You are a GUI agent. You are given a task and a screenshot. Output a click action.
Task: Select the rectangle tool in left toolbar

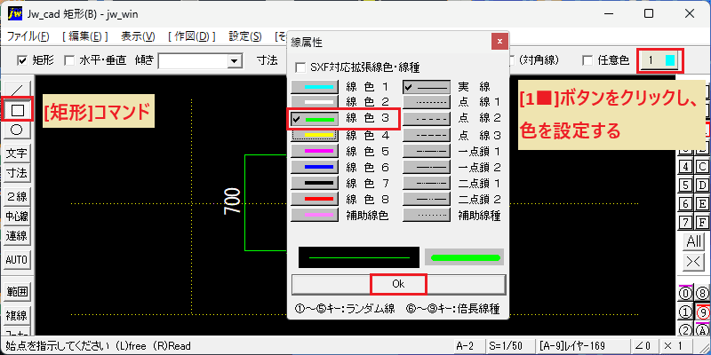click(x=17, y=109)
